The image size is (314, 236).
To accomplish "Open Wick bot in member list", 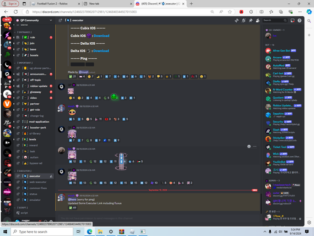I will (x=283, y=155).
